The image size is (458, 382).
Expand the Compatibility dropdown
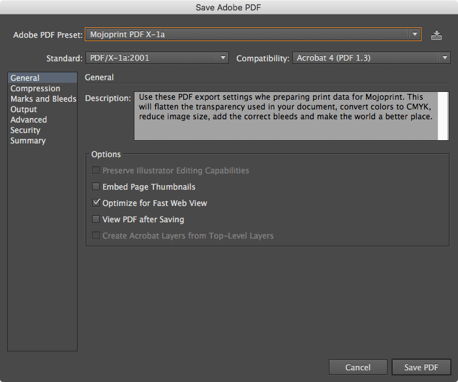[371, 58]
